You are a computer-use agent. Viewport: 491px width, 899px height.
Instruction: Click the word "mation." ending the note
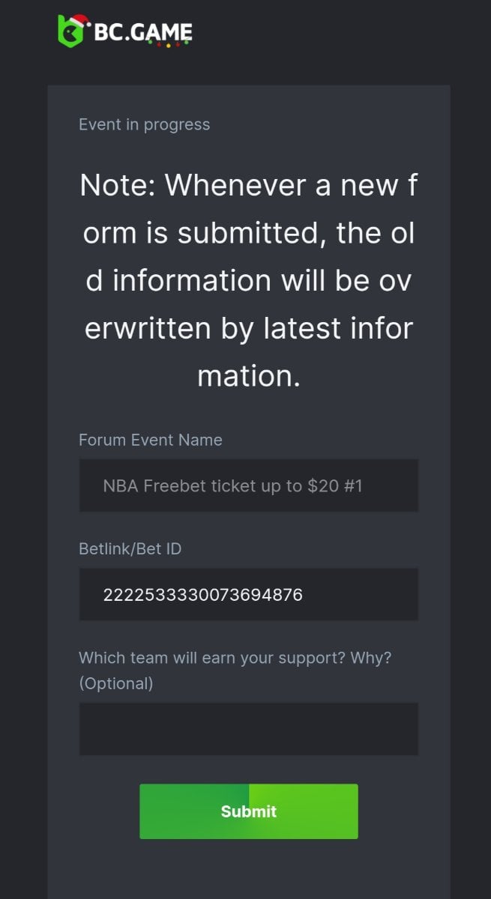coord(248,375)
